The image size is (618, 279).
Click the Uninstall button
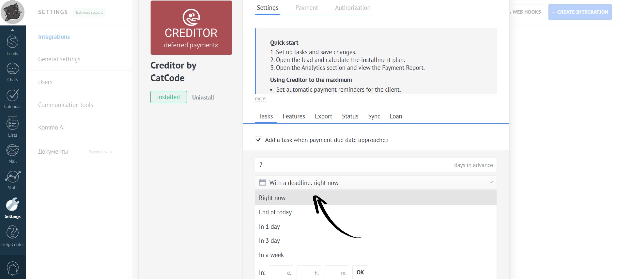[x=203, y=97]
